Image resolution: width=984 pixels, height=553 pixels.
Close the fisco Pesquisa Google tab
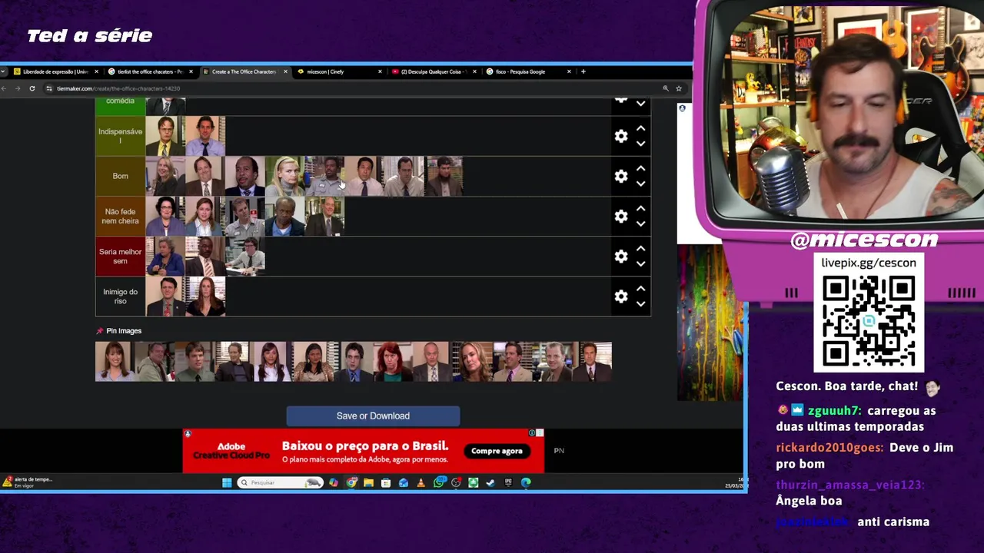click(x=569, y=71)
